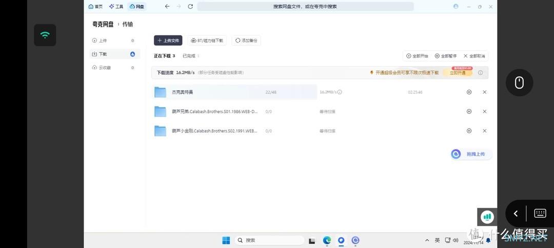Select the 葫芦小金刚 S02.1991 download name
The width and height of the screenshot is (554, 248).
tap(214, 131)
